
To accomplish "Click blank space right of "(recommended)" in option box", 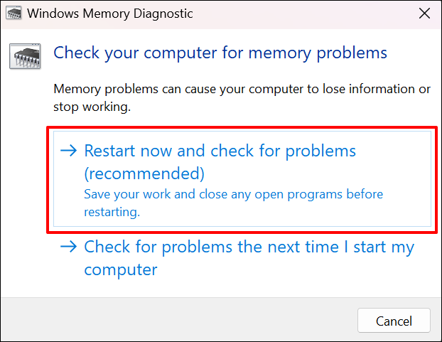I will point(320,173).
